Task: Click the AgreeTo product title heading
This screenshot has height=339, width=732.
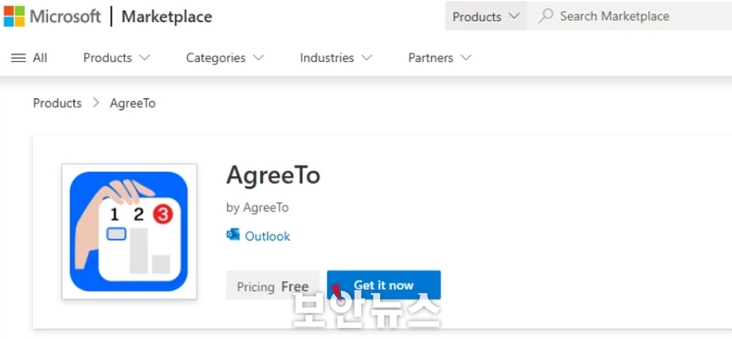Action: tap(273, 176)
